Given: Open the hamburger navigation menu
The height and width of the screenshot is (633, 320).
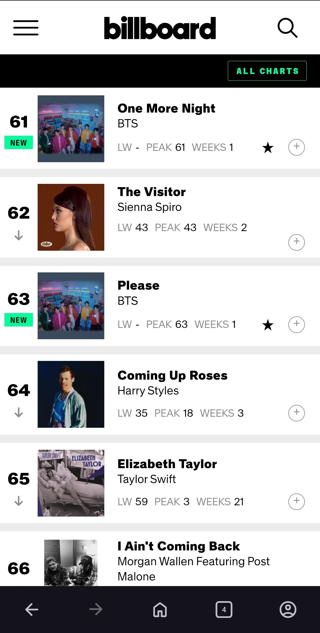Looking at the screenshot, I should (x=26, y=28).
